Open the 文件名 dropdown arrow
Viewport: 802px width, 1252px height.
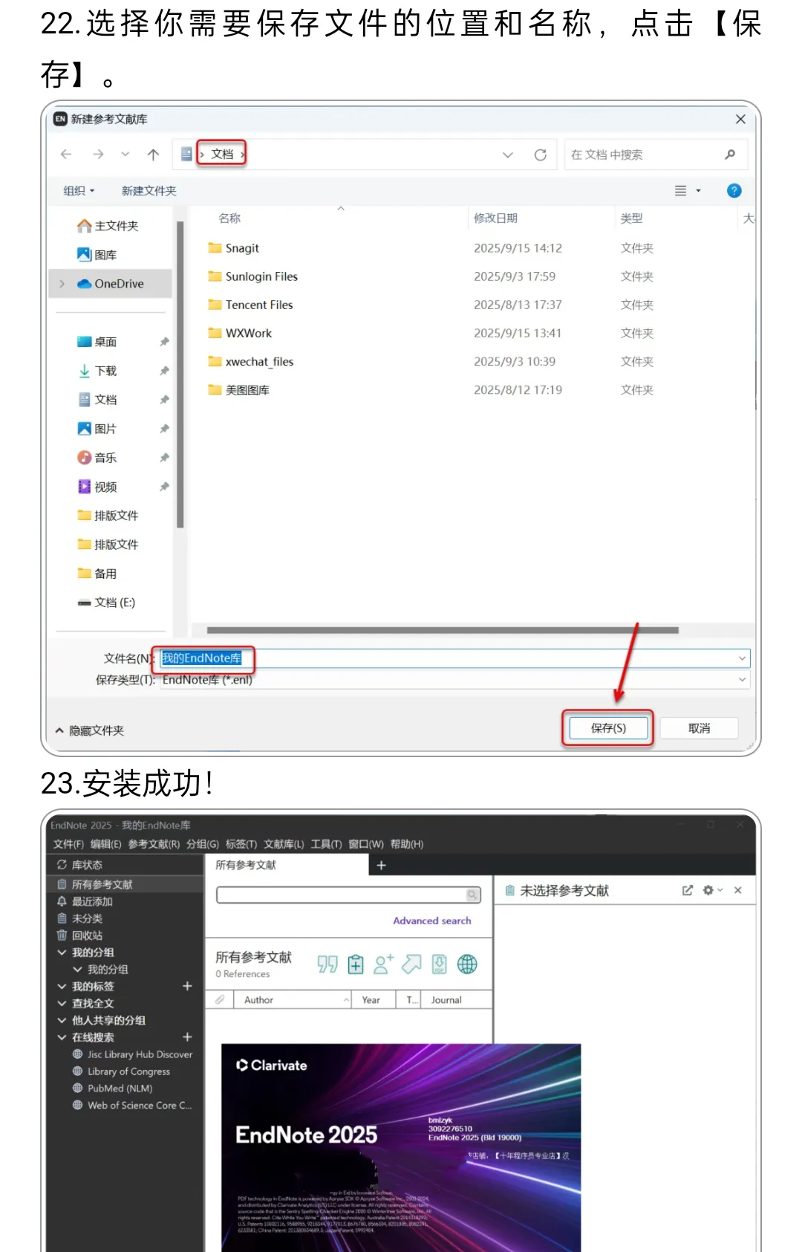[x=742, y=658]
